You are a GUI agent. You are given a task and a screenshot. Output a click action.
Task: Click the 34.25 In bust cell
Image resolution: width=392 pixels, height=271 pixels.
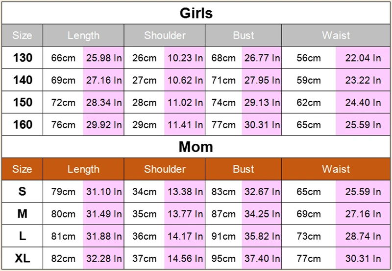pyautogui.click(x=262, y=214)
